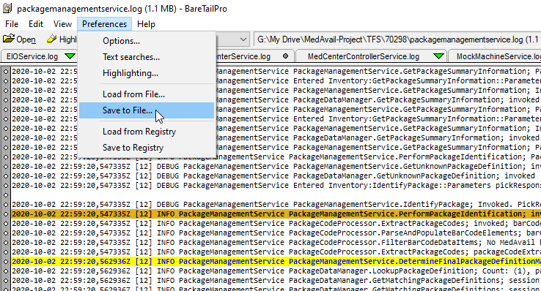Select the GetUnknownPackageDefinition DEBUG PackageManagementService line
Viewport: 541px width, 291px height.
276,167
